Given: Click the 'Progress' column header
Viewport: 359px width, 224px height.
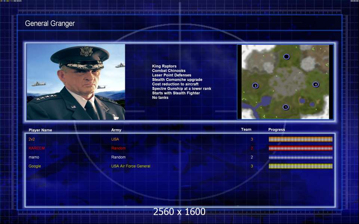Looking at the screenshot, I should [x=277, y=130].
